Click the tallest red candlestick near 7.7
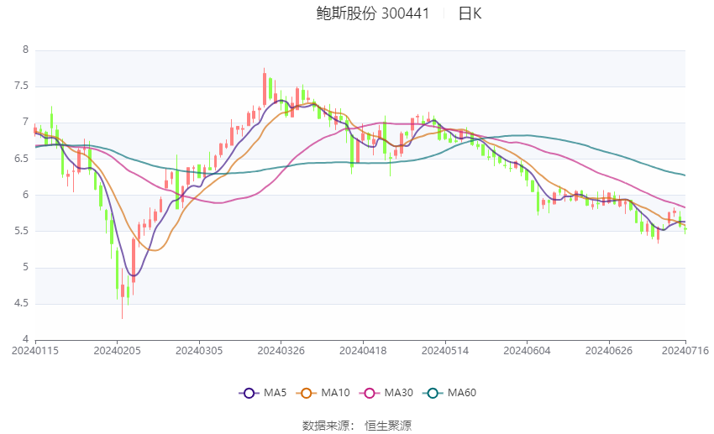 (x=264, y=87)
